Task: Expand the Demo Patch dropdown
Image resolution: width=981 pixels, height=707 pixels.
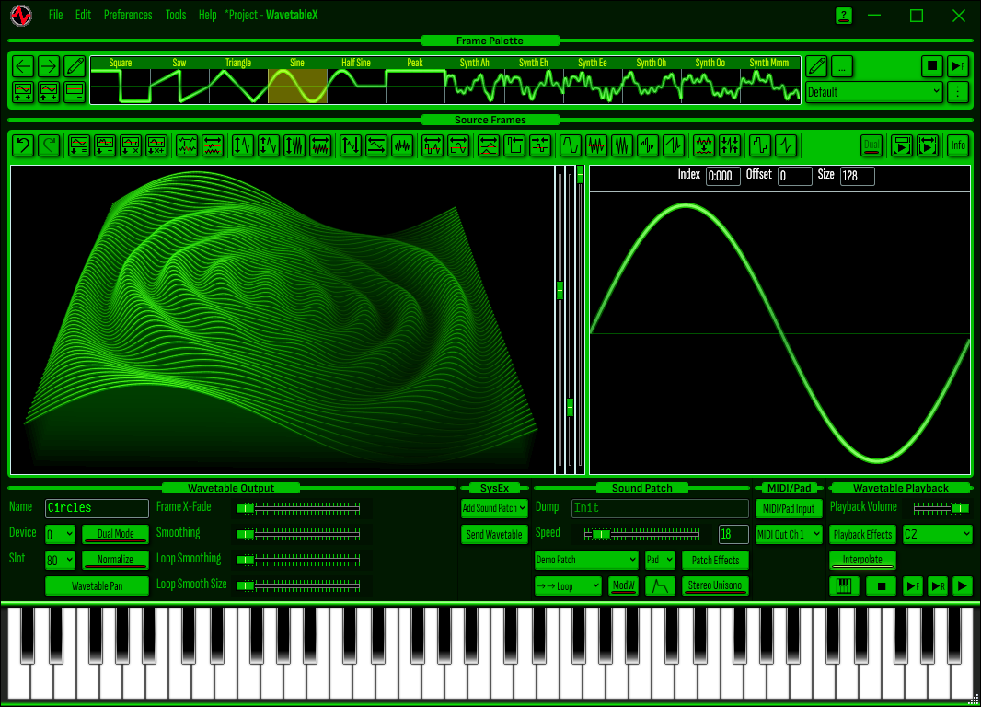Action: (x=586, y=560)
